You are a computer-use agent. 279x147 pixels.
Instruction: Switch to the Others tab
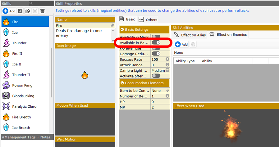148,20
